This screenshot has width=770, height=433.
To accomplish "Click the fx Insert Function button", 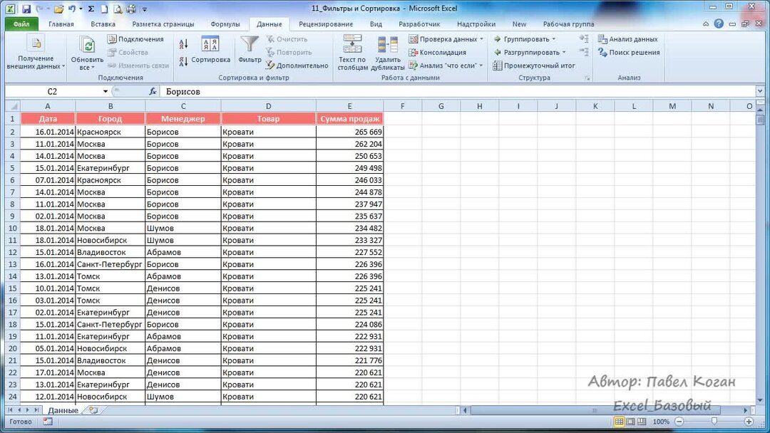I will point(153,91).
